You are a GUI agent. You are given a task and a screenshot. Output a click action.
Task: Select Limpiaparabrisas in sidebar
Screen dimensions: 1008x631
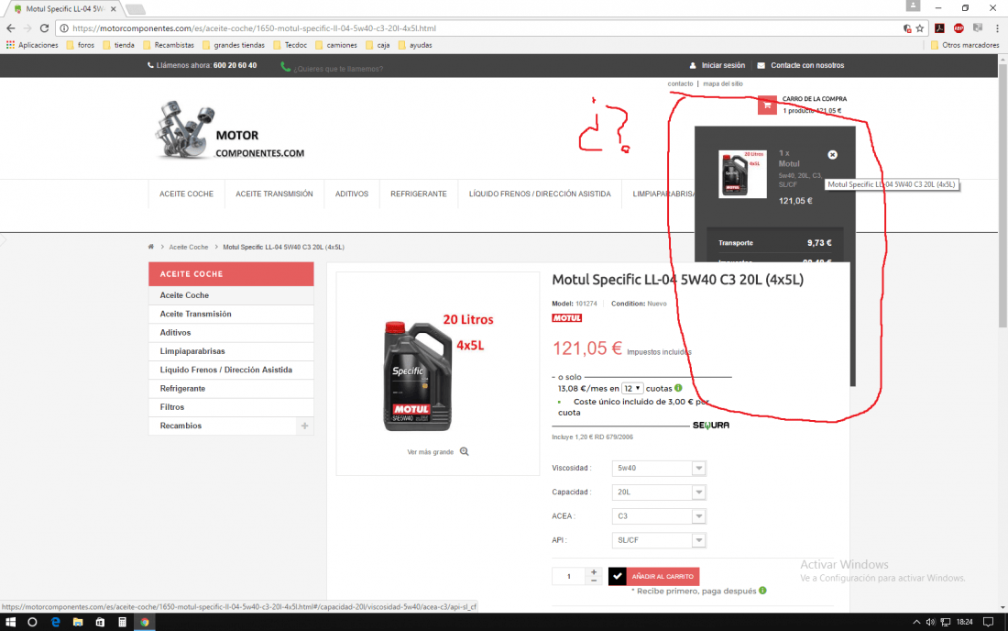click(231, 351)
